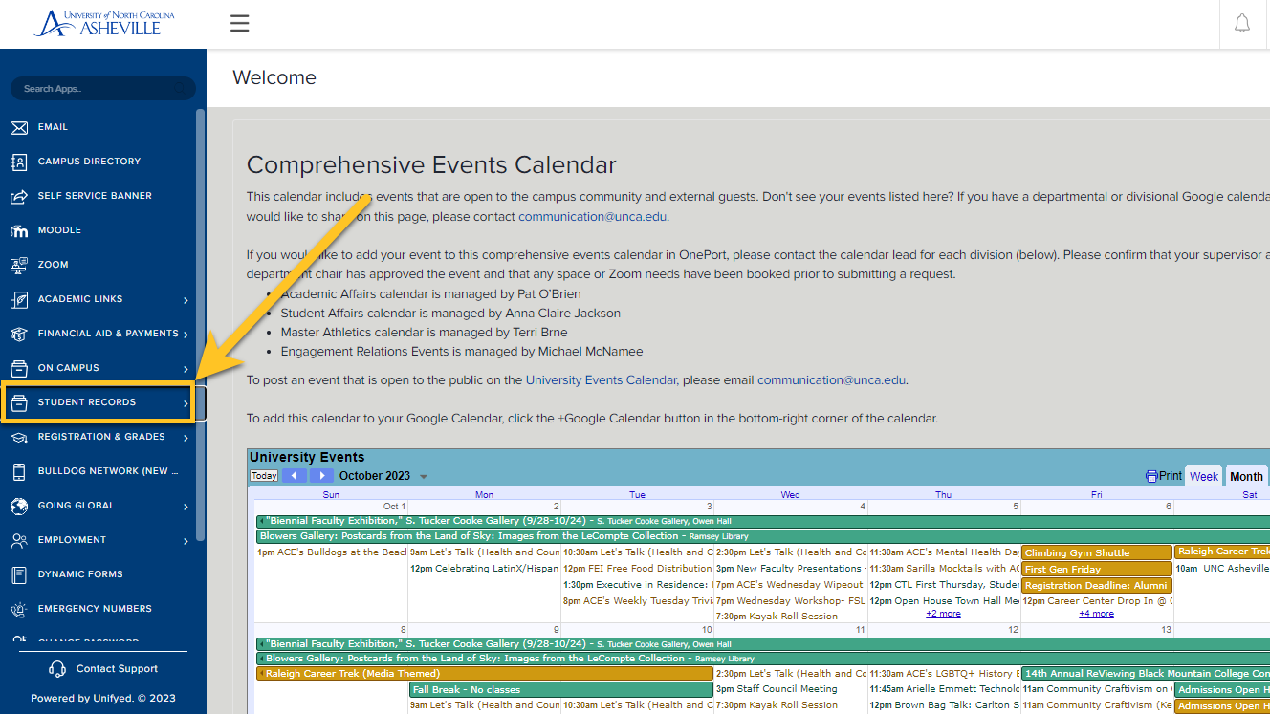
Task: Click the Email envelope icon
Action: click(x=19, y=127)
